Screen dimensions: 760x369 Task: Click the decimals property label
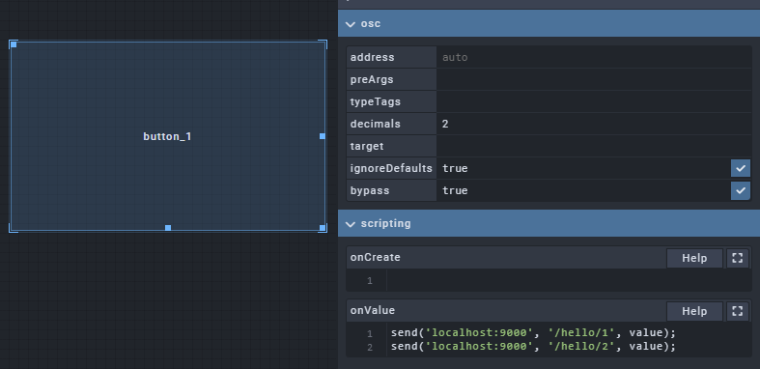point(375,125)
